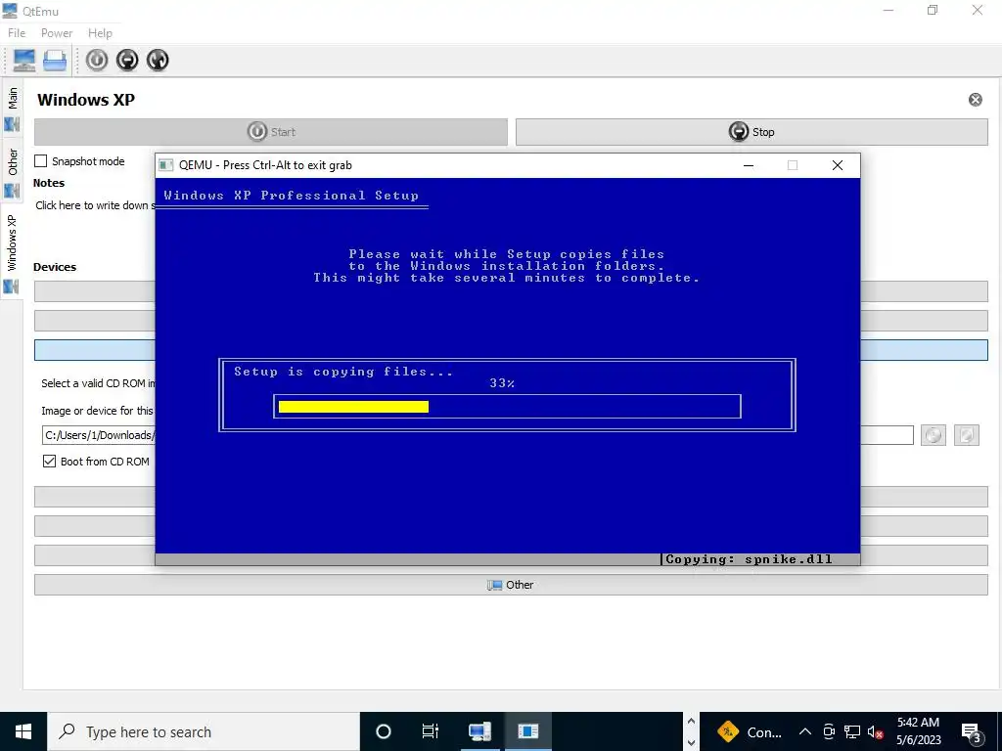Close the Windows XP machine tab with round X
The image size is (1002, 751).
[x=976, y=100]
